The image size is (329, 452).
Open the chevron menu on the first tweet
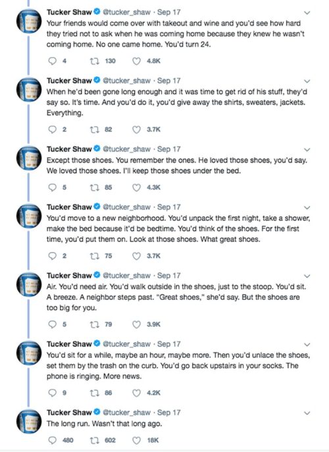pyautogui.click(x=307, y=13)
